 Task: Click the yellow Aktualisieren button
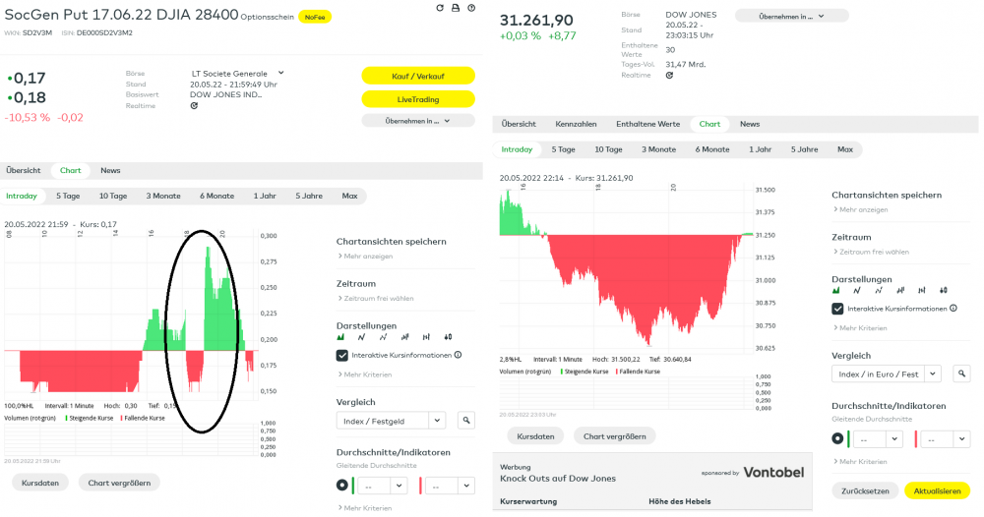937,491
